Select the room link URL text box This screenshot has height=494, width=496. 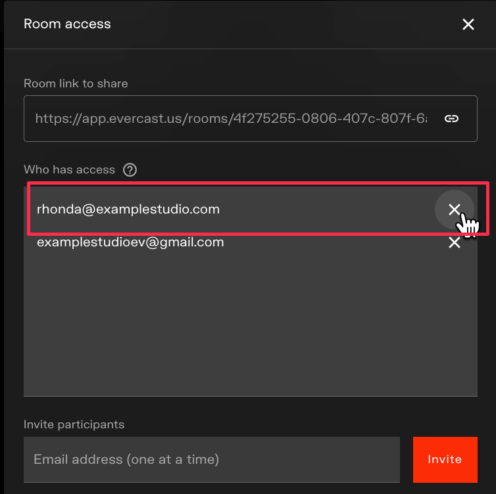tap(230, 118)
